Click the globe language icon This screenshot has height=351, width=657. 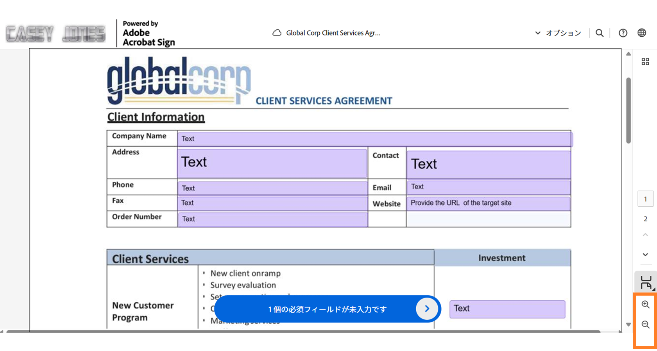641,33
